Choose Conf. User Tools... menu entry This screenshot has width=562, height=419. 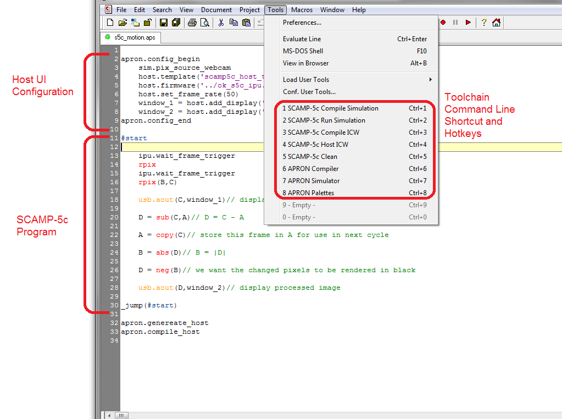pos(351,92)
